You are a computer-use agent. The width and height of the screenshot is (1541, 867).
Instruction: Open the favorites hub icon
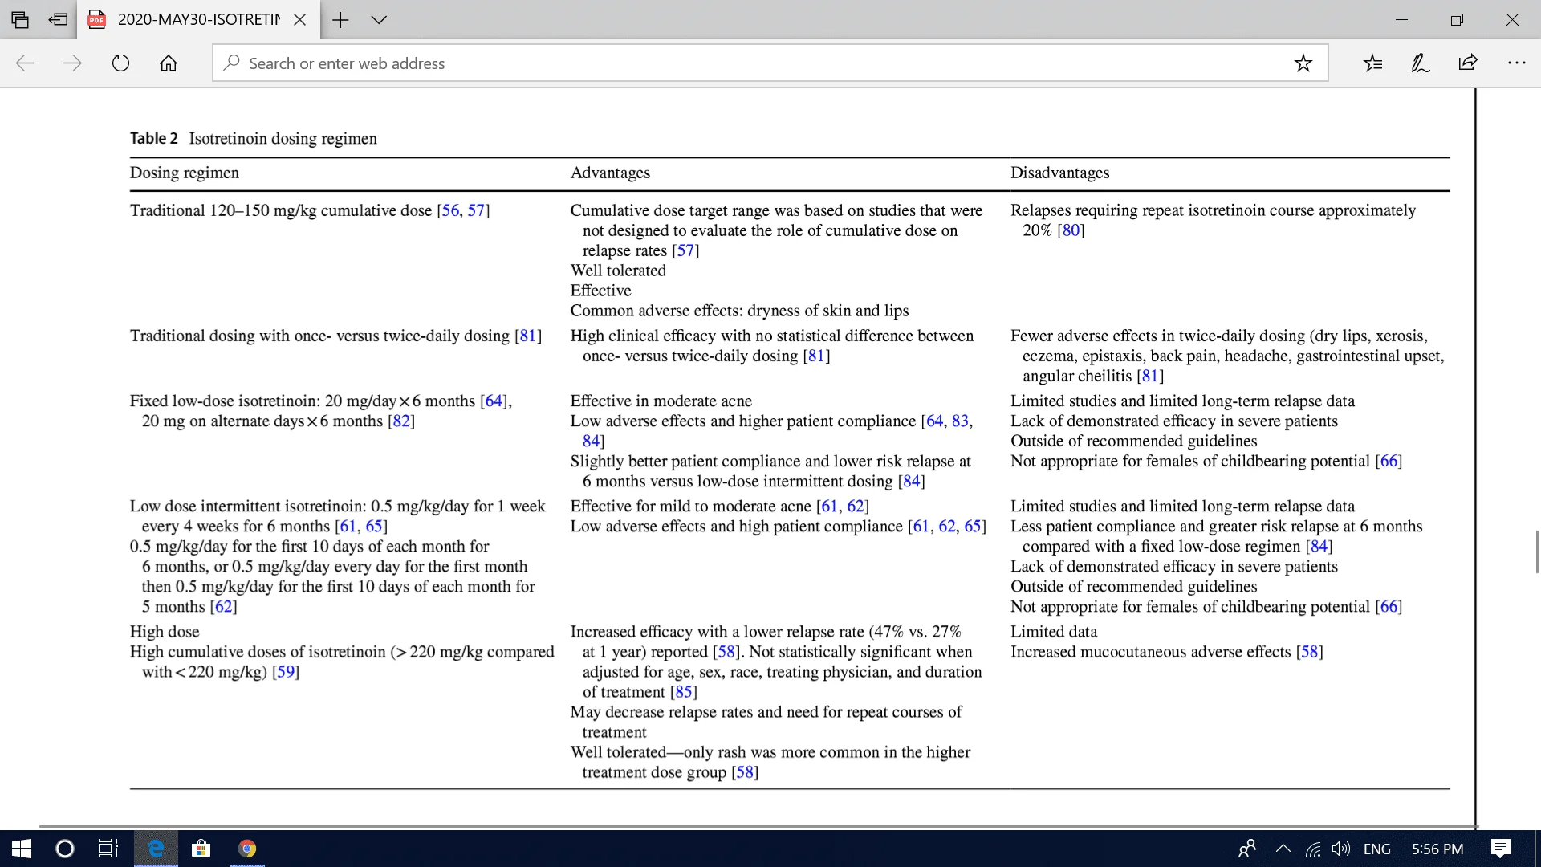(x=1372, y=63)
